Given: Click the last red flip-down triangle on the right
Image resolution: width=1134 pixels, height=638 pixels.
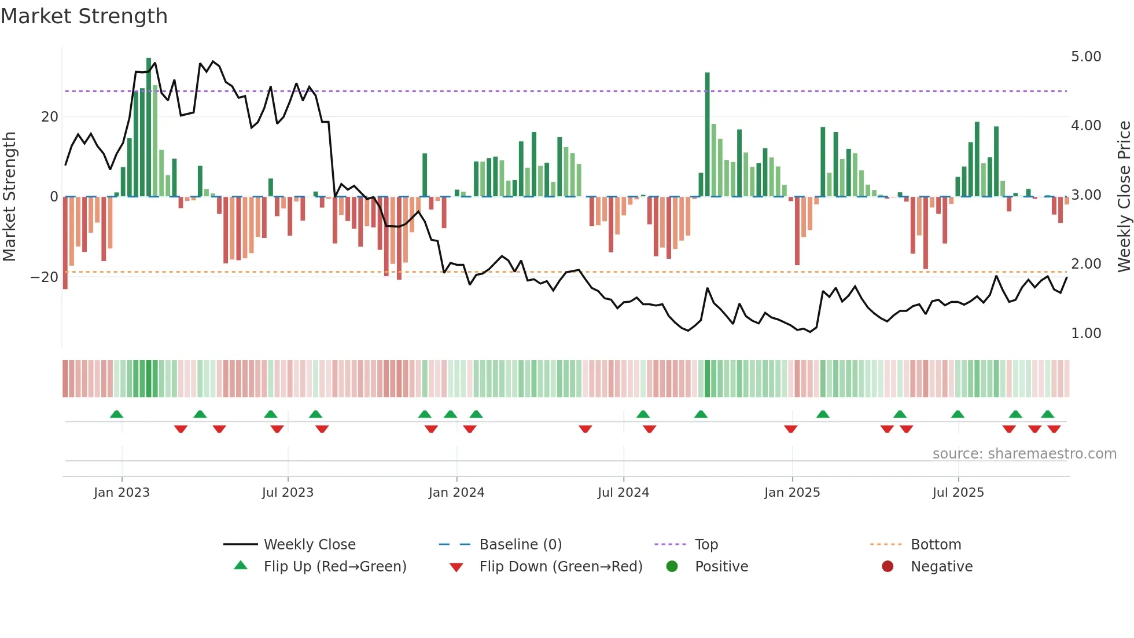Looking at the screenshot, I should (x=1054, y=429).
